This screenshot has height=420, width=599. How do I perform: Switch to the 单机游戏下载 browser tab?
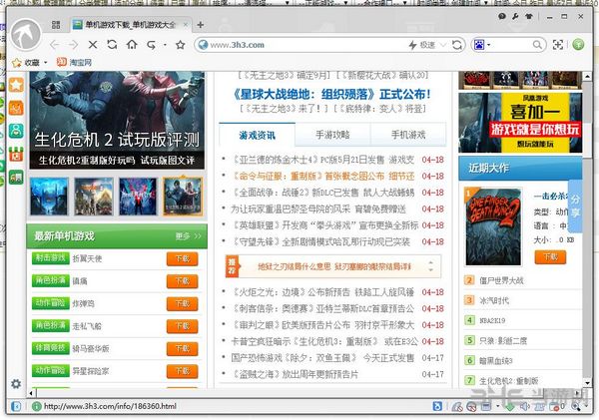coord(130,25)
